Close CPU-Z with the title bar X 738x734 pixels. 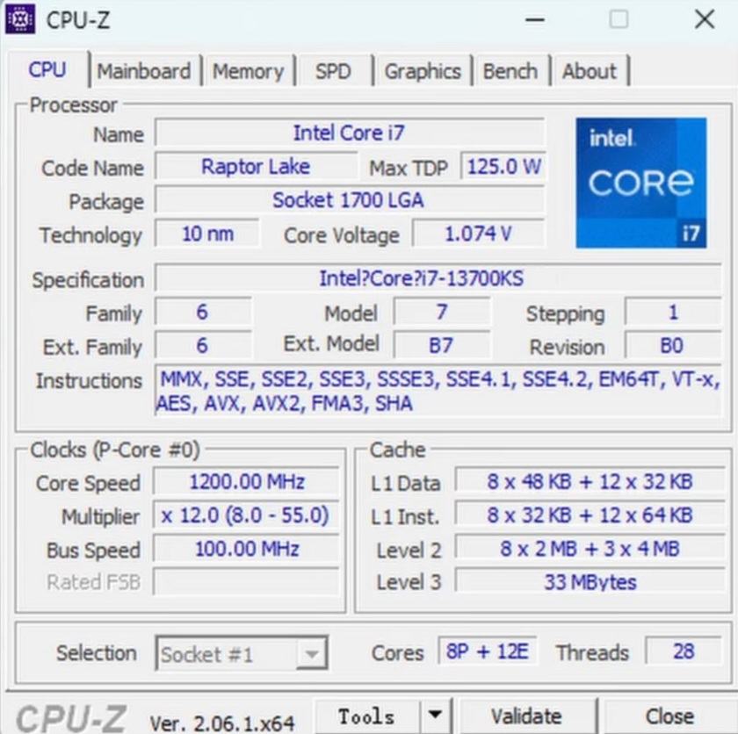[x=705, y=19]
